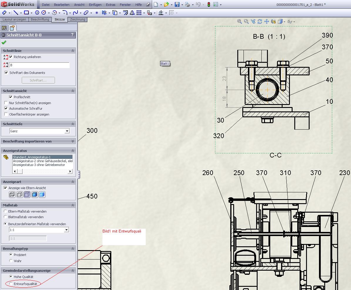The width and height of the screenshot is (351, 290).
Task: Click the Rebuild traffic light icon
Action: [x=209, y=5]
